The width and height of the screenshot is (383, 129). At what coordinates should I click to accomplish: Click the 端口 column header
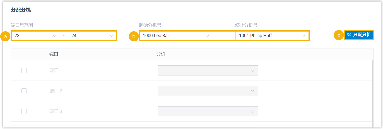54,54
